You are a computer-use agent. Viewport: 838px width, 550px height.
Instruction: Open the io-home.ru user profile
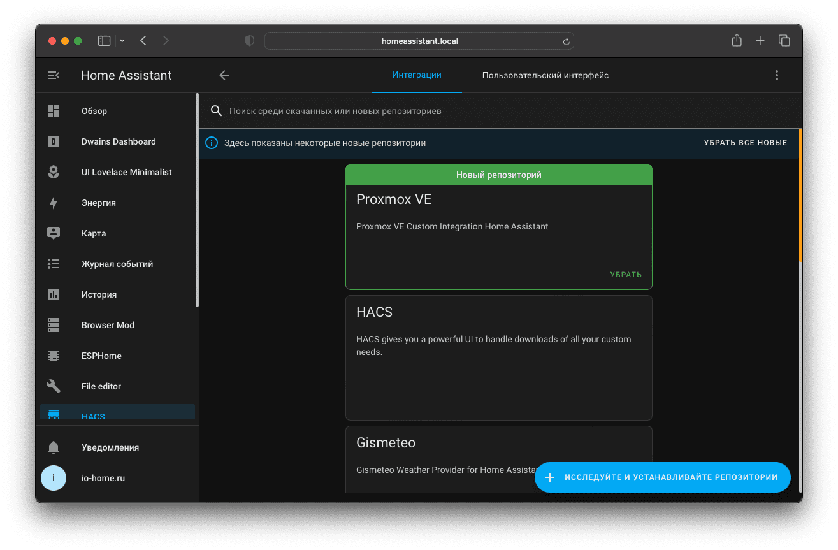(103, 478)
